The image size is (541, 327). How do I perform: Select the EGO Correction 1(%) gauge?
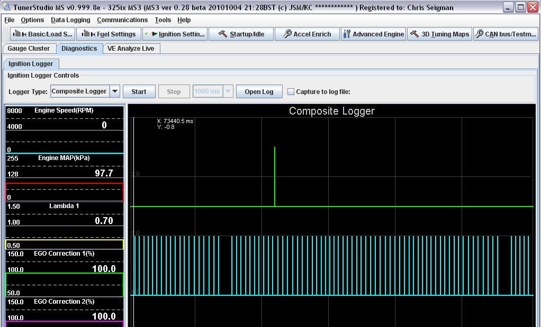65,273
